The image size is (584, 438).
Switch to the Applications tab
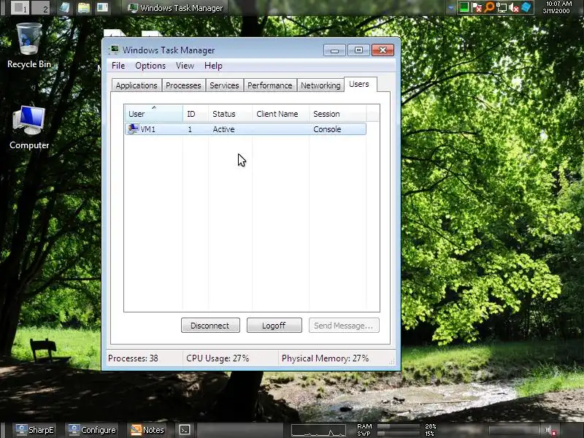(x=137, y=85)
